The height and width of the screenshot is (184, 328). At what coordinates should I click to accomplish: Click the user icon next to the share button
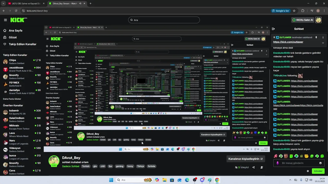point(262,167)
